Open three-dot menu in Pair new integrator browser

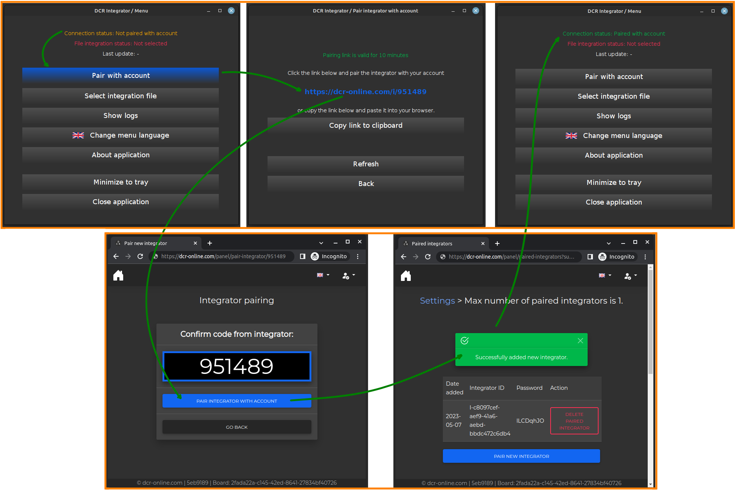pos(357,256)
